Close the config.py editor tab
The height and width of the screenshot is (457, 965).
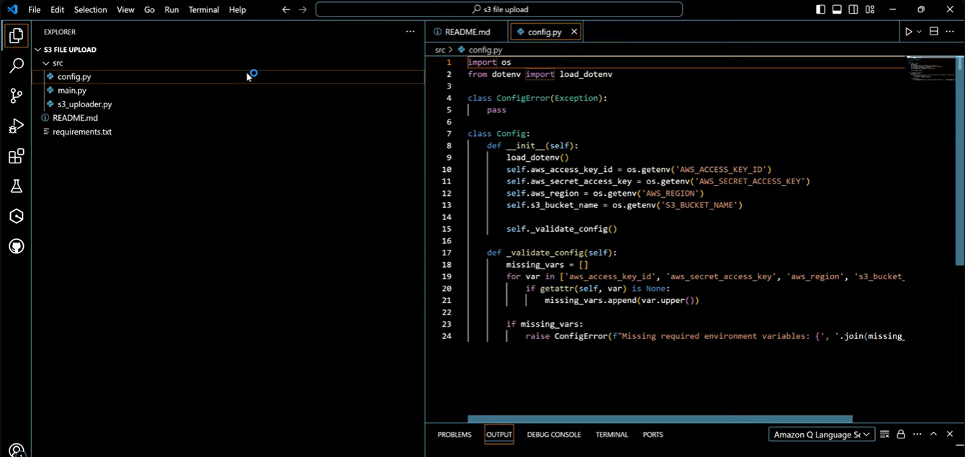coord(574,32)
